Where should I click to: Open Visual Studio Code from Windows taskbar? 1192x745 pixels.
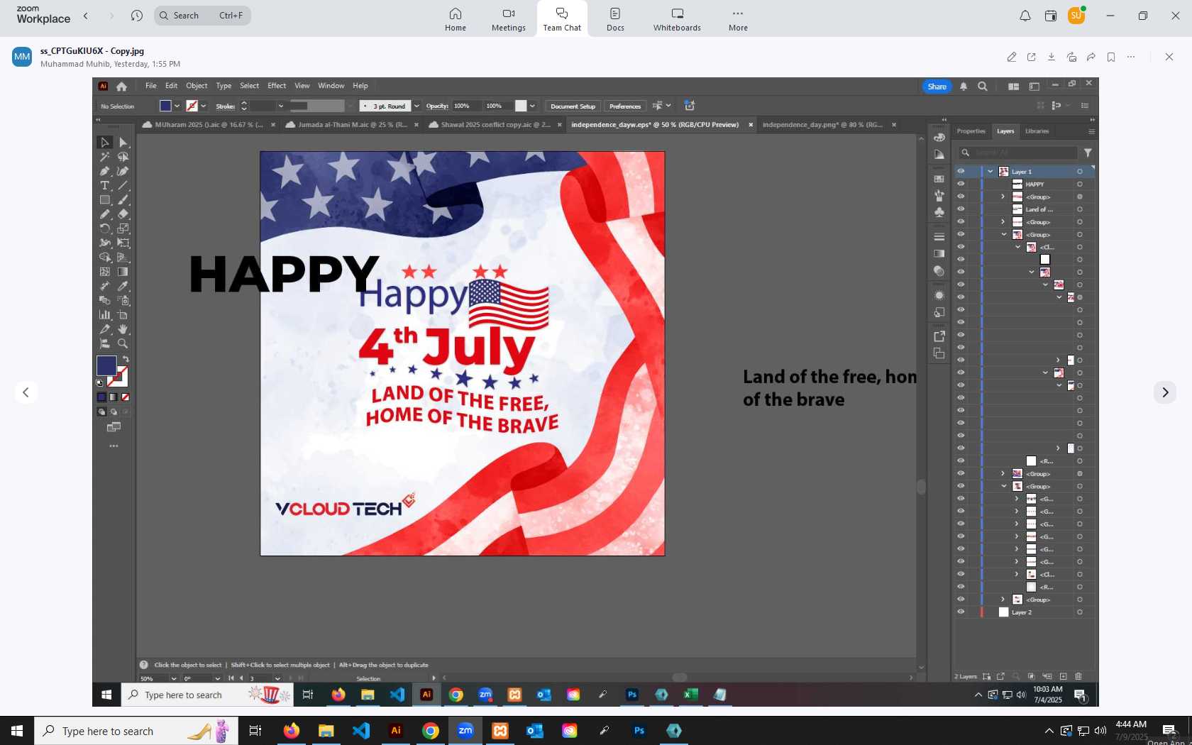[361, 731]
